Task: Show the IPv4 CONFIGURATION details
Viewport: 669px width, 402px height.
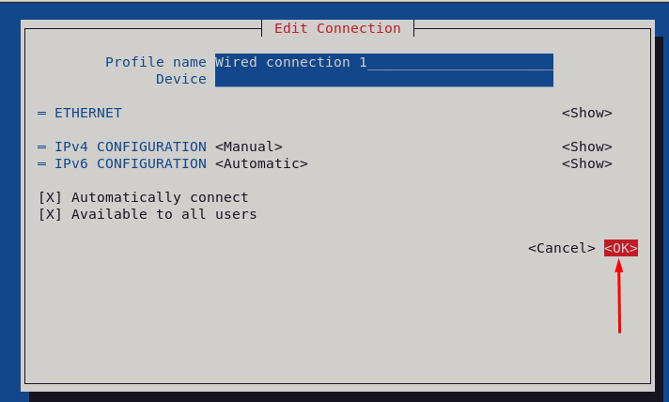Action: coord(586,147)
